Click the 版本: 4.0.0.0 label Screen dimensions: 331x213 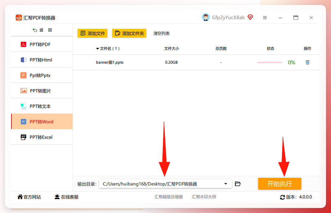tap(299, 197)
